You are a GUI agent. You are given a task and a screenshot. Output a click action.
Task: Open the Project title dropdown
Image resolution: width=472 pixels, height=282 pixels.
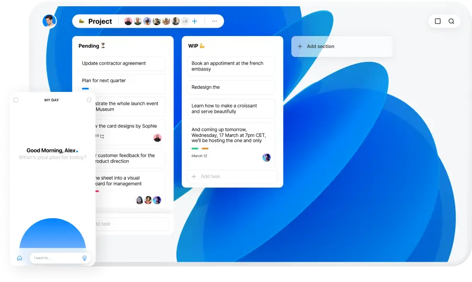point(96,21)
